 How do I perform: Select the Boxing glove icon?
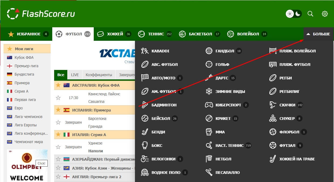click(x=145, y=146)
